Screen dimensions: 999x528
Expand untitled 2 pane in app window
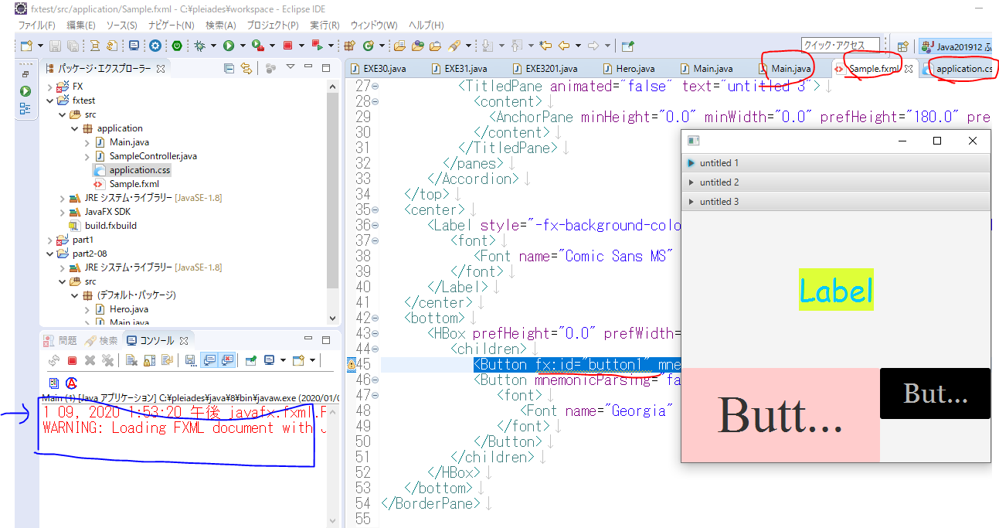pyautogui.click(x=836, y=182)
